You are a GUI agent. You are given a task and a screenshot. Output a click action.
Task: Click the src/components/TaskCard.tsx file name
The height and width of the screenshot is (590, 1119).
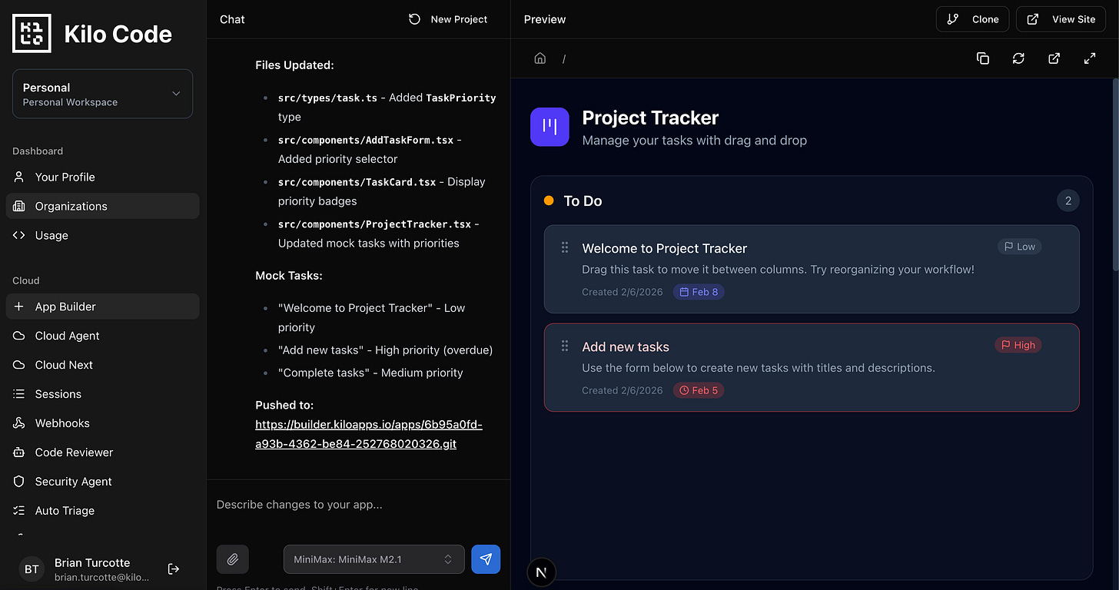pos(357,182)
